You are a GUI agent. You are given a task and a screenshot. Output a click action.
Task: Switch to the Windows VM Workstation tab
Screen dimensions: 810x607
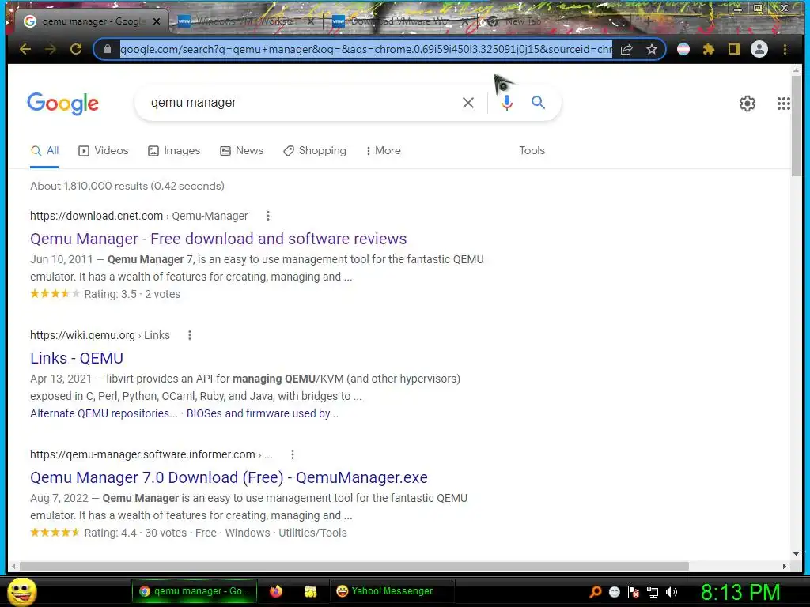pyautogui.click(x=245, y=21)
